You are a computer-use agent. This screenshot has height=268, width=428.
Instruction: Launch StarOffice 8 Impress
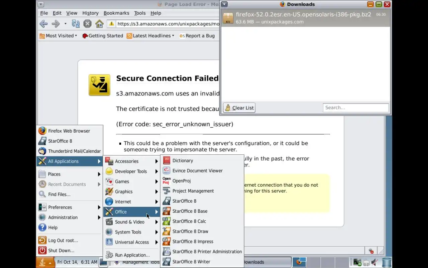coord(202,242)
